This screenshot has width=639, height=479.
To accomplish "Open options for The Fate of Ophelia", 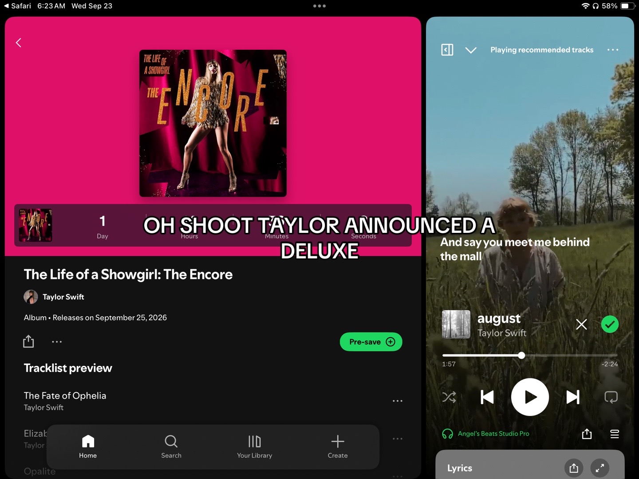I will click(398, 401).
